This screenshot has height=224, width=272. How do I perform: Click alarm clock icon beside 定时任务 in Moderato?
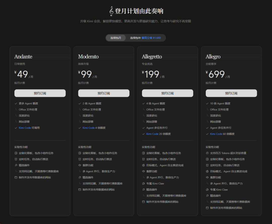point(80,159)
